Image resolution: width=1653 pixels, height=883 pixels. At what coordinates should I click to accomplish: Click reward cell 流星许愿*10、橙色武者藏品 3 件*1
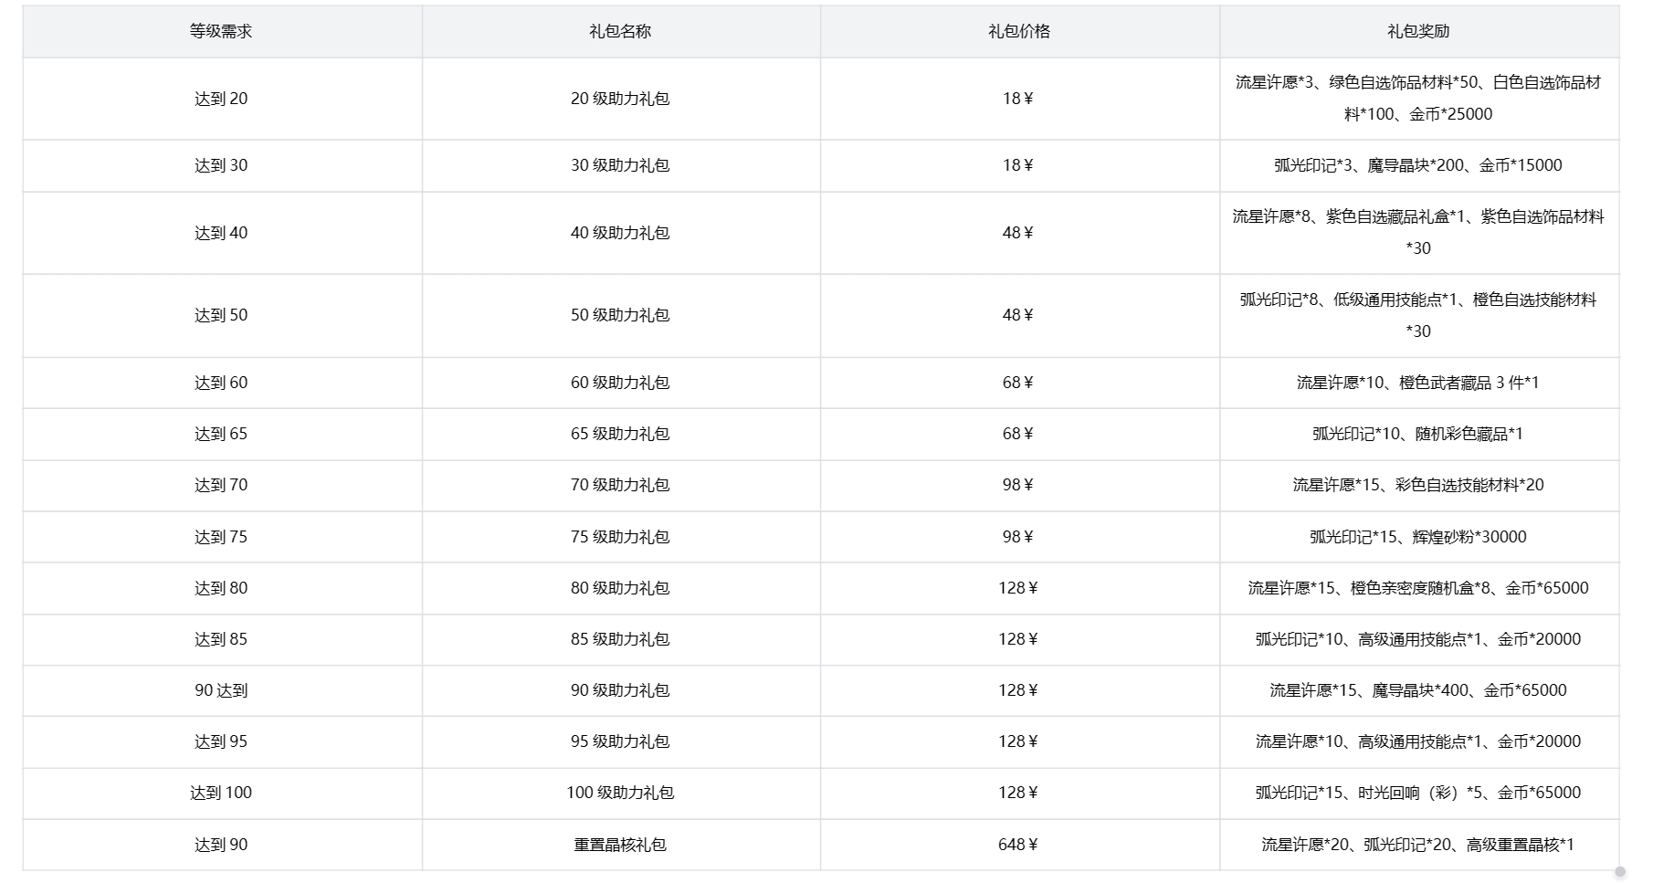1417,383
